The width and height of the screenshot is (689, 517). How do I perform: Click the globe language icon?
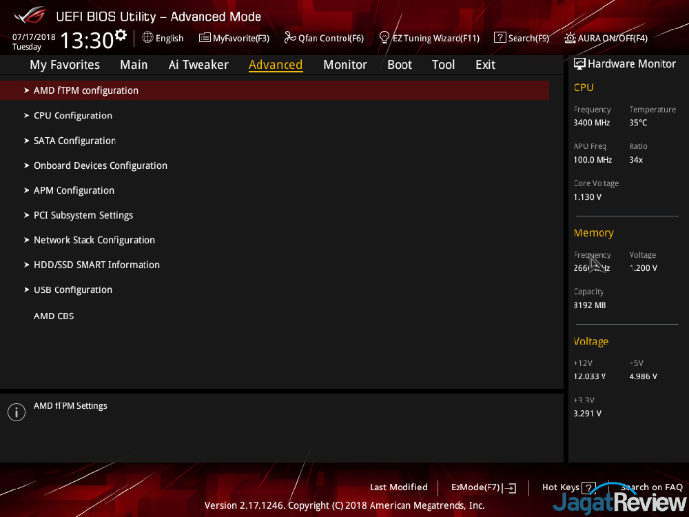tap(147, 37)
